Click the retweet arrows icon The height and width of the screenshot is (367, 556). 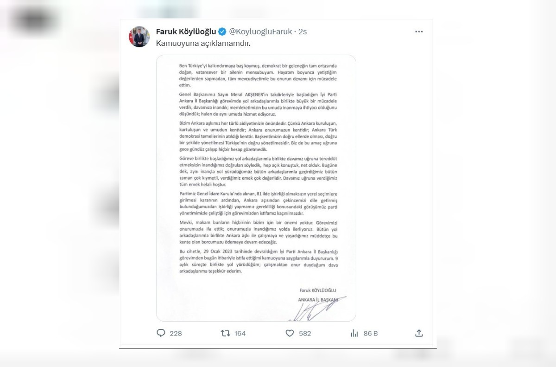(x=225, y=333)
